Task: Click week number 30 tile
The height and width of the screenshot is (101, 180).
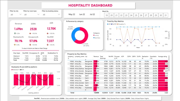Action: pyautogui.click(x=161, y=15)
